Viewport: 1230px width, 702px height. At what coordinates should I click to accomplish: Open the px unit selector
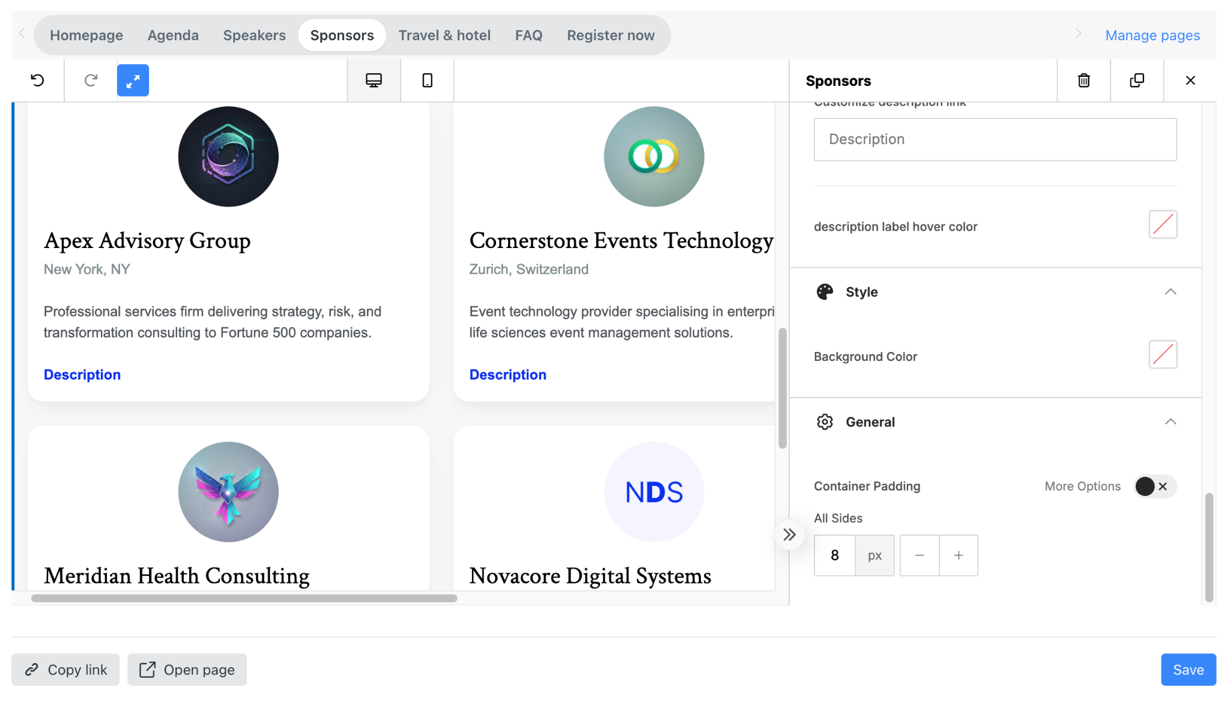point(874,555)
